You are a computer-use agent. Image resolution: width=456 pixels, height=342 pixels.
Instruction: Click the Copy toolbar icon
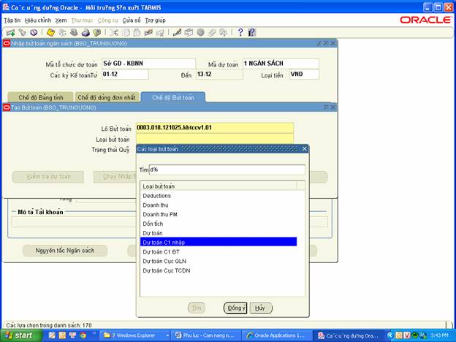point(126,33)
